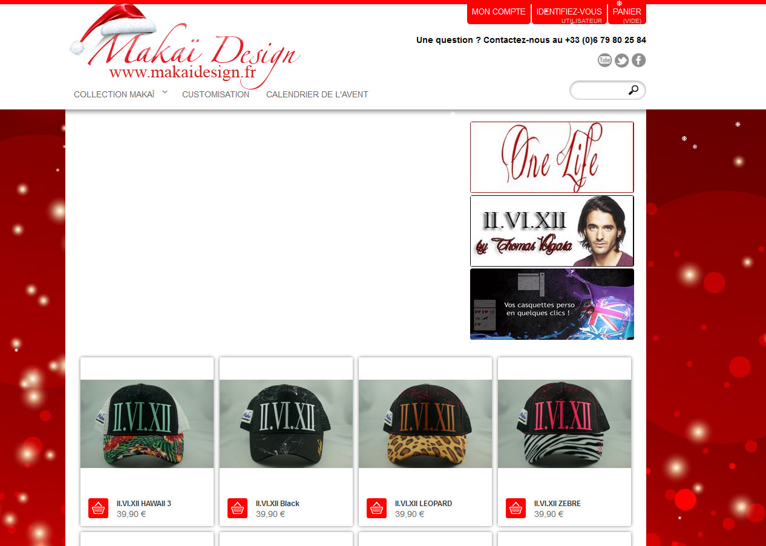The height and width of the screenshot is (546, 766).
Task: Open the Twitter social icon
Action: pyautogui.click(x=621, y=60)
